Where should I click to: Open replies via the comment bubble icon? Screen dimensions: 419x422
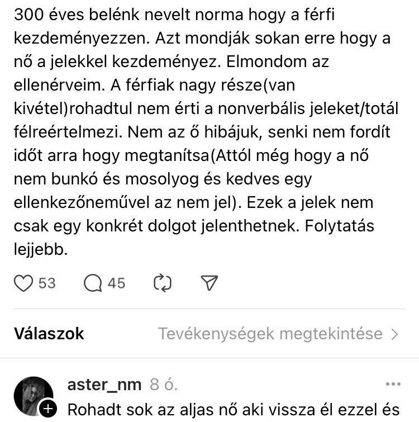93,284
